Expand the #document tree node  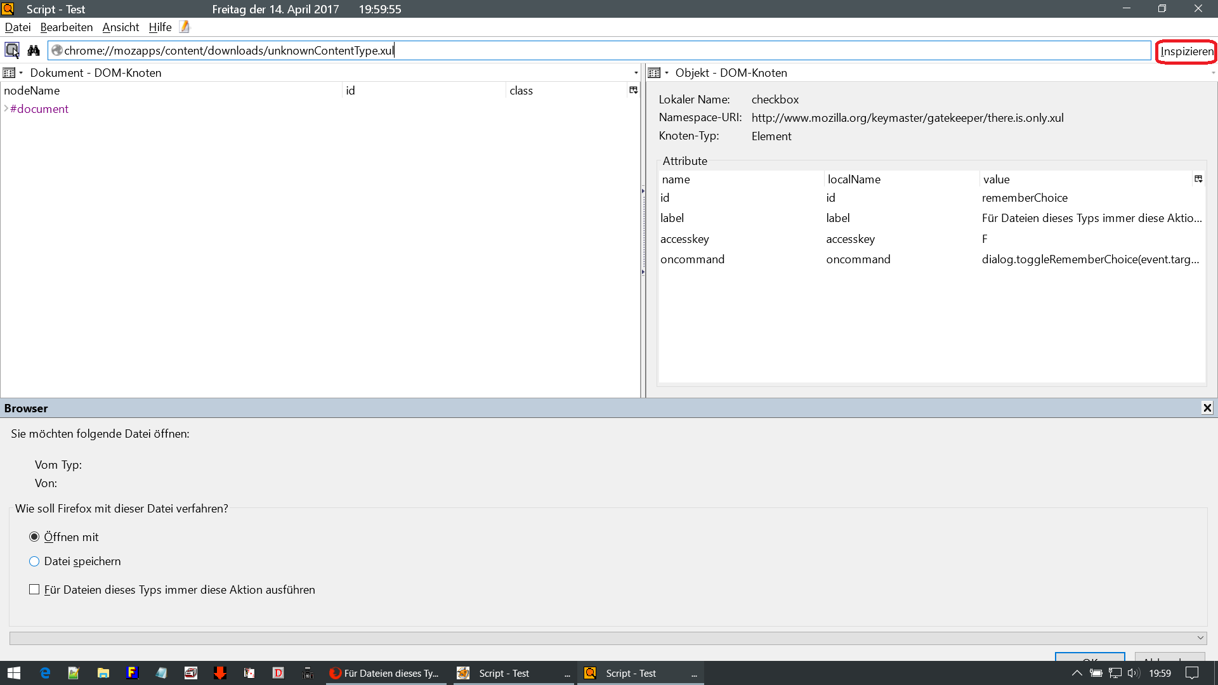(x=6, y=108)
